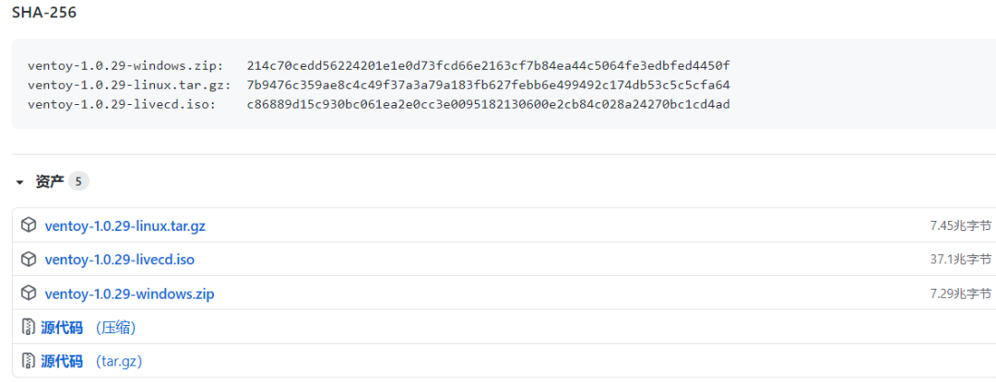Screen dimensions: 996x382
Task: Click the asset count badge showing 5
Action: point(78,182)
